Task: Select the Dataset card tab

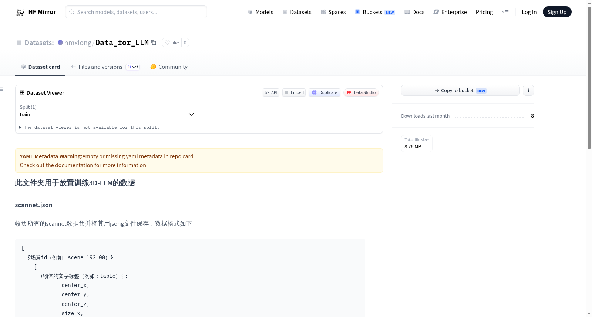Action: click(x=40, y=67)
